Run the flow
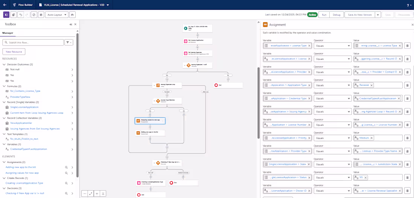This screenshot has width=414, height=198. [x=324, y=15]
